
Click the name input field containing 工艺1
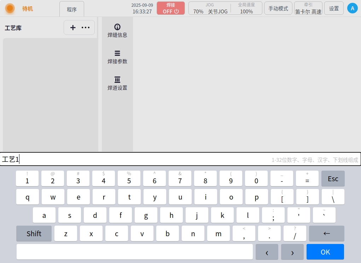134,159
